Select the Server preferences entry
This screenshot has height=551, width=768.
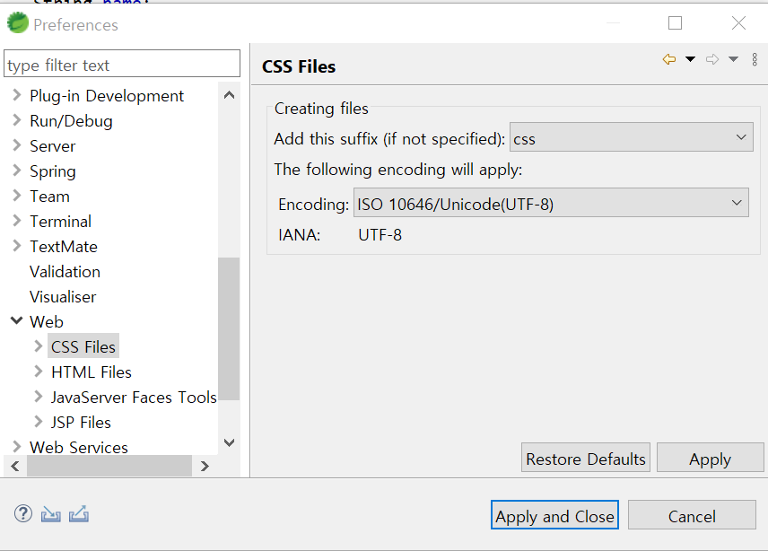click(x=52, y=146)
